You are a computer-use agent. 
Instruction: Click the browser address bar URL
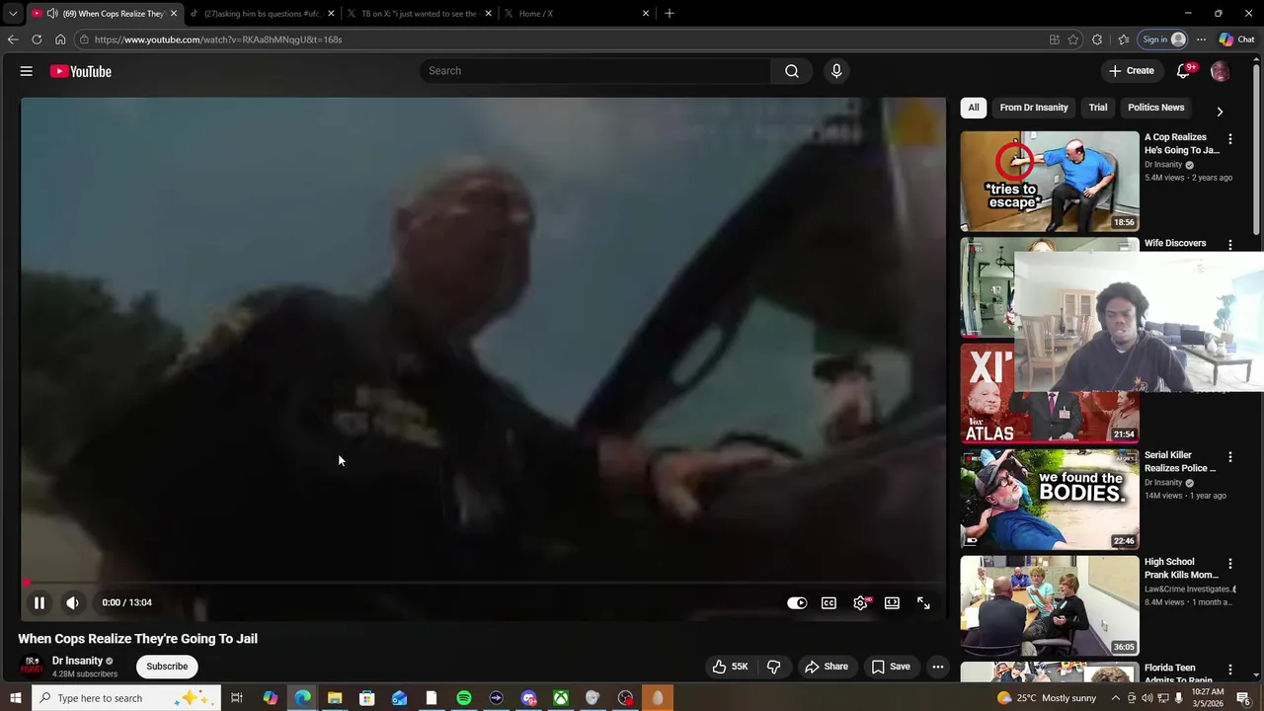click(x=218, y=39)
